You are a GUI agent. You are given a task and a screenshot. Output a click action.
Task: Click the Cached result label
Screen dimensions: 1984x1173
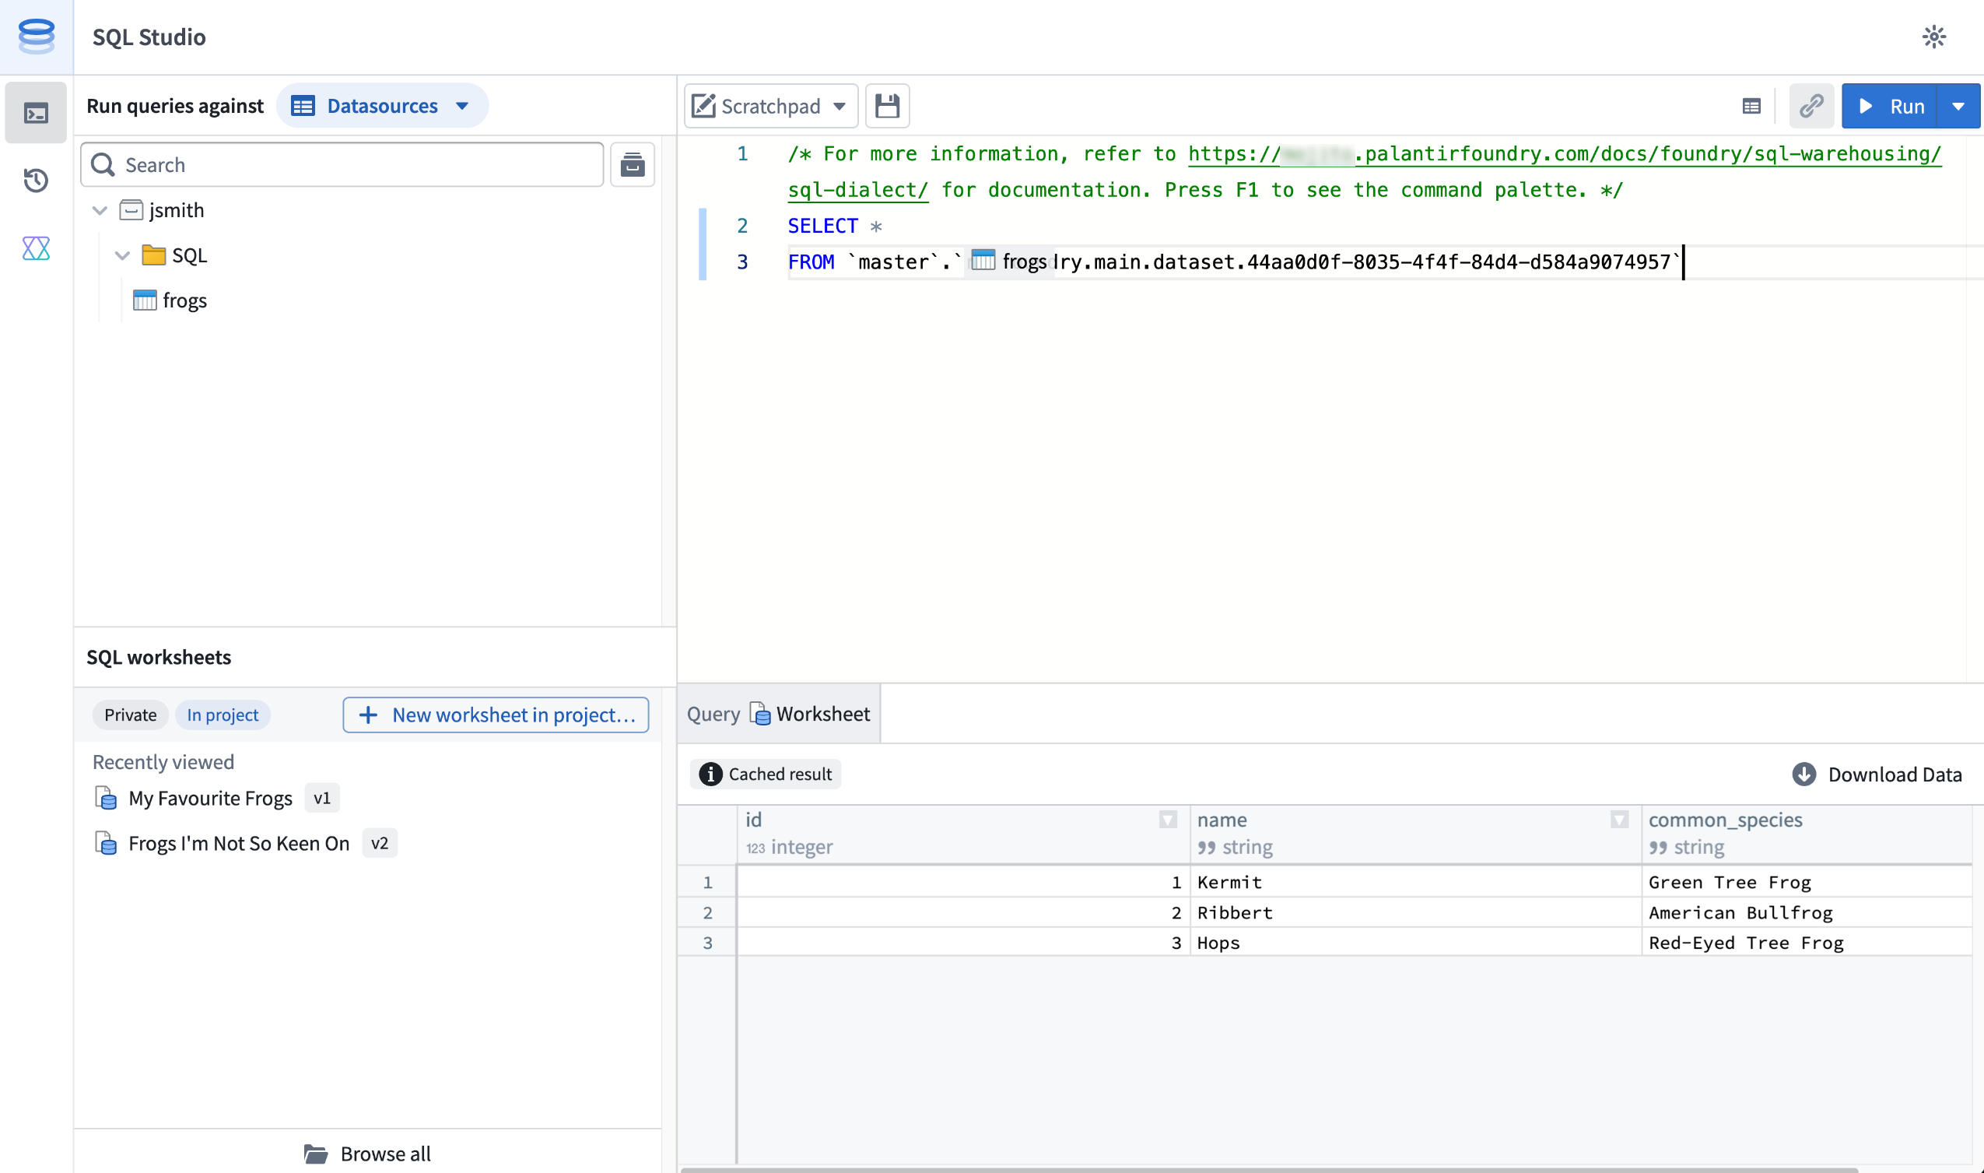click(x=780, y=774)
